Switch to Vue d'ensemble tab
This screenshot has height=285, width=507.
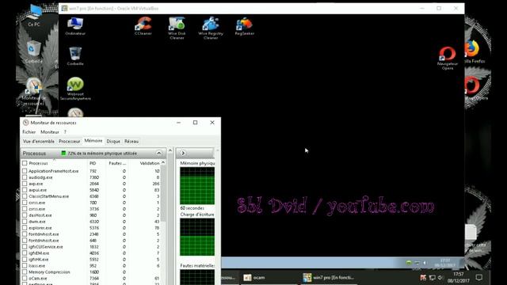pos(39,142)
